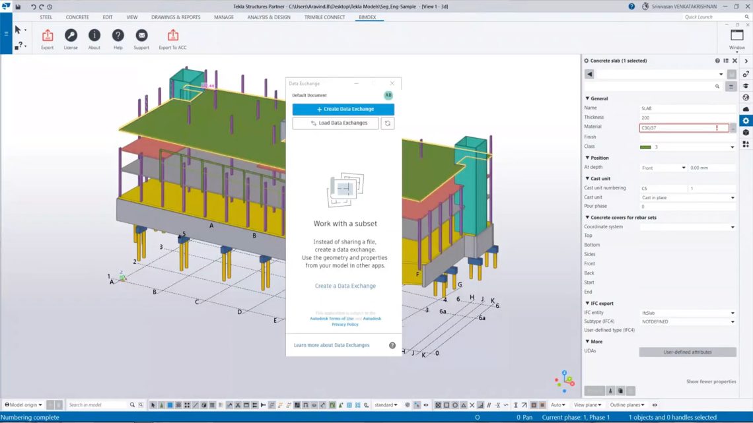Collapse the IFC export section
Image resolution: width=753 pixels, height=423 pixels.
[x=587, y=304]
